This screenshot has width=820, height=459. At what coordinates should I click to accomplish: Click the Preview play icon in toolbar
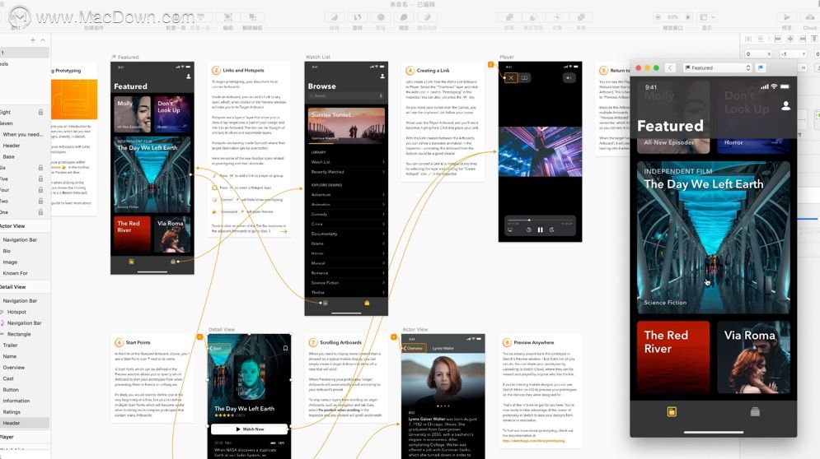point(786,17)
